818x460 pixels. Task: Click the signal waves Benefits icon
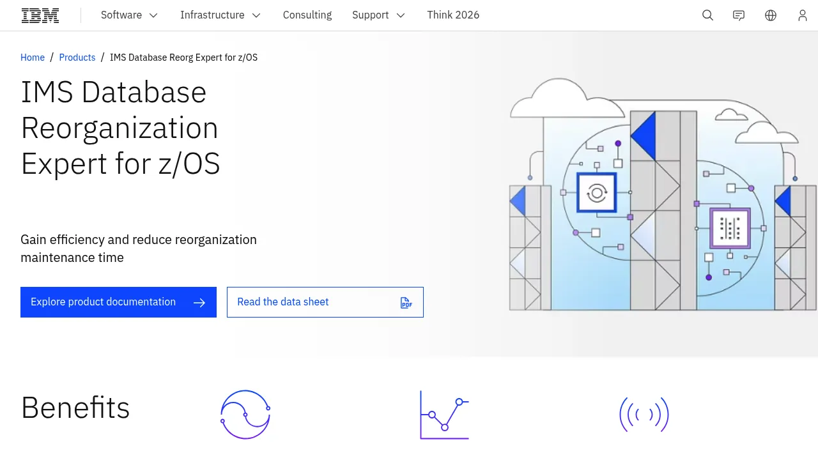tap(644, 415)
